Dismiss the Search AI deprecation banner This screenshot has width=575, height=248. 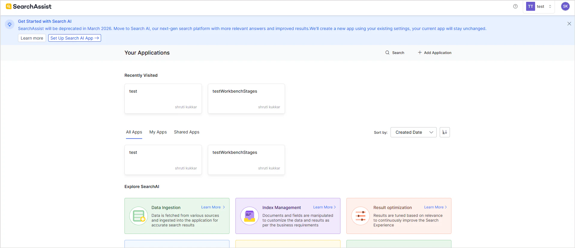point(569,24)
